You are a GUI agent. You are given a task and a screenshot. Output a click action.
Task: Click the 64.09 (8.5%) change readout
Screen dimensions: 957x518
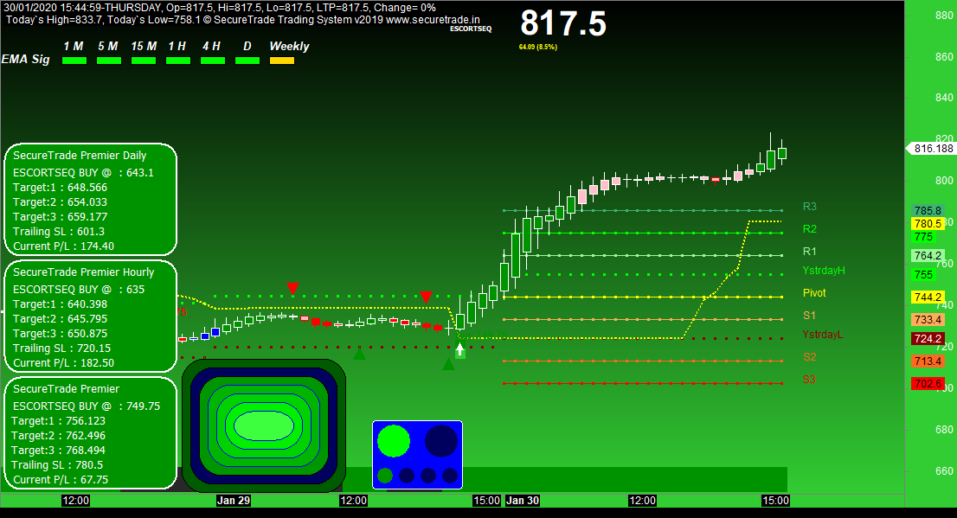click(x=537, y=47)
